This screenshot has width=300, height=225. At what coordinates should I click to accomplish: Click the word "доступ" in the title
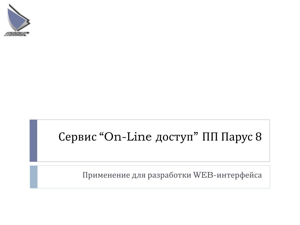[175, 138]
